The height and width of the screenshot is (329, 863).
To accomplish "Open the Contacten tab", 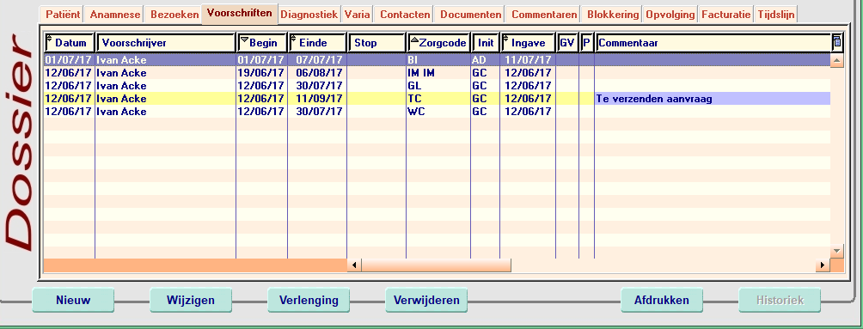I will [405, 15].
